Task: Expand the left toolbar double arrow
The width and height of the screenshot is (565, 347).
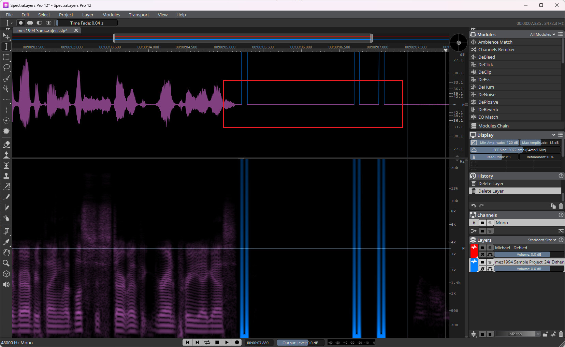Action: (8, 29)
